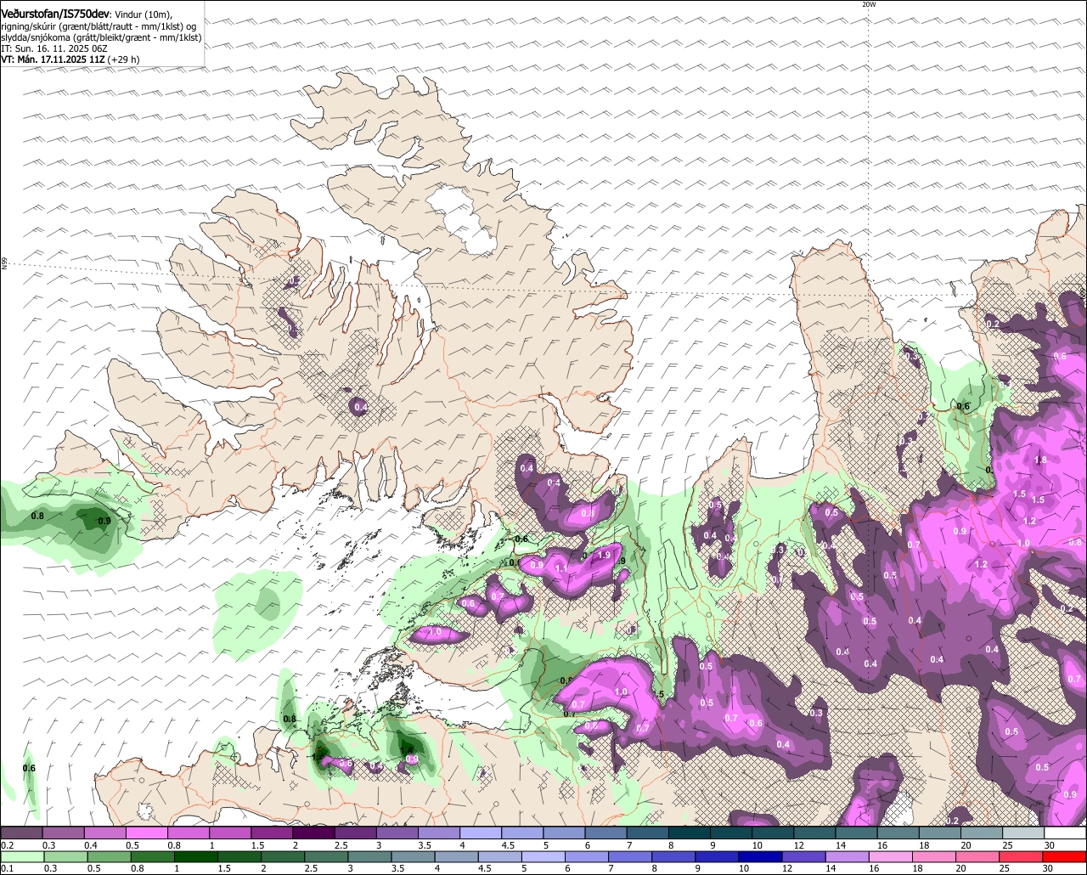Click the white swatch ending the snow legend row
Viewport: 1087px width, 875px height.
[1066, 833]
